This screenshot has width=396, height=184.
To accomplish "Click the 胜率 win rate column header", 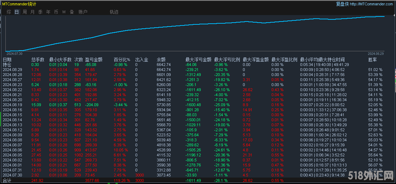I will 372,60.
